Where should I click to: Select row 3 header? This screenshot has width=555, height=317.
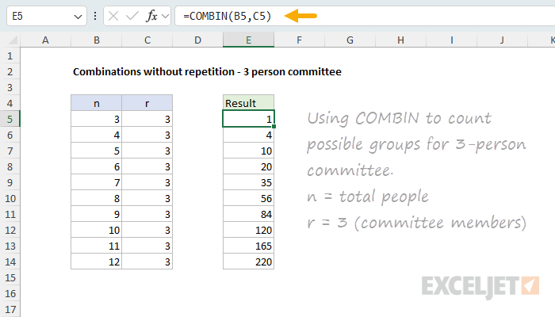(x=10, y=87)
